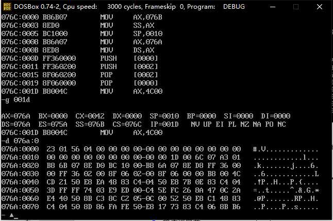Screen dimensions: 333x221
Task: Click the DX=0000 register value
Action: click(x=127, y=116)
